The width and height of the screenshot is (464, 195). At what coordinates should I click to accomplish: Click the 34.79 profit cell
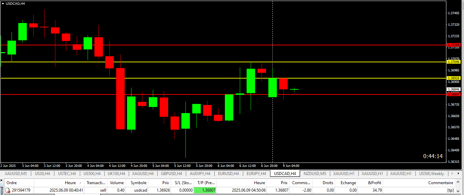coord(377,190)
